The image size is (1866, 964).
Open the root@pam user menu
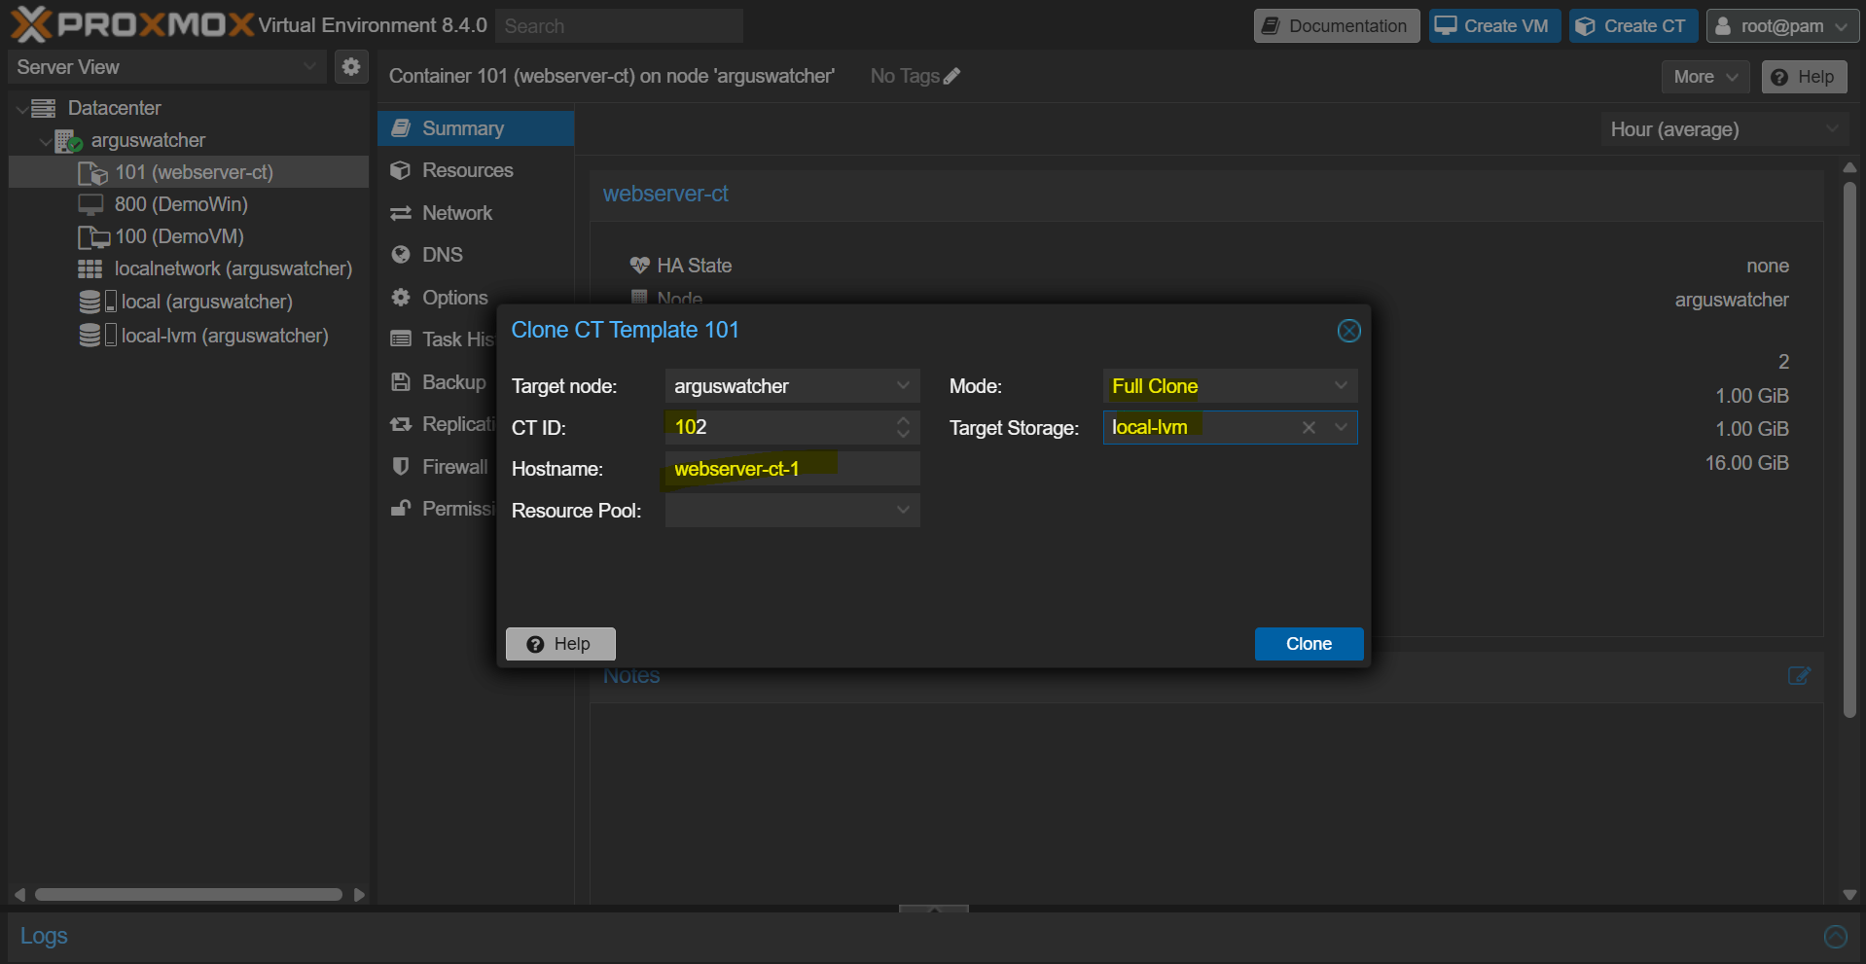click(1782, 26)
